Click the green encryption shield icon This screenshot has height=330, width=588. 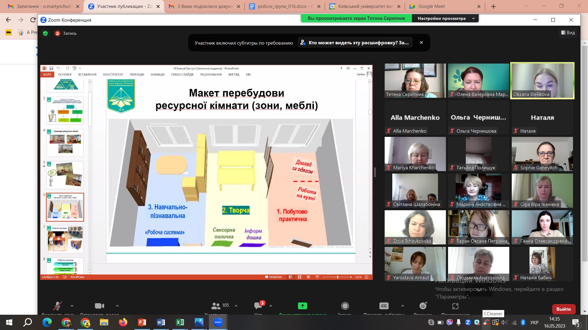point(45,33)
